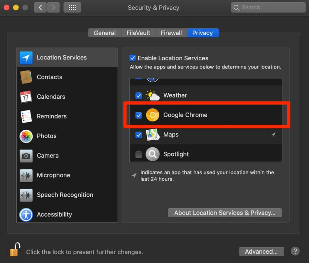The image size is (309, 263).
Task: Select the Privacy tab
Action: [x=202, y=33]
